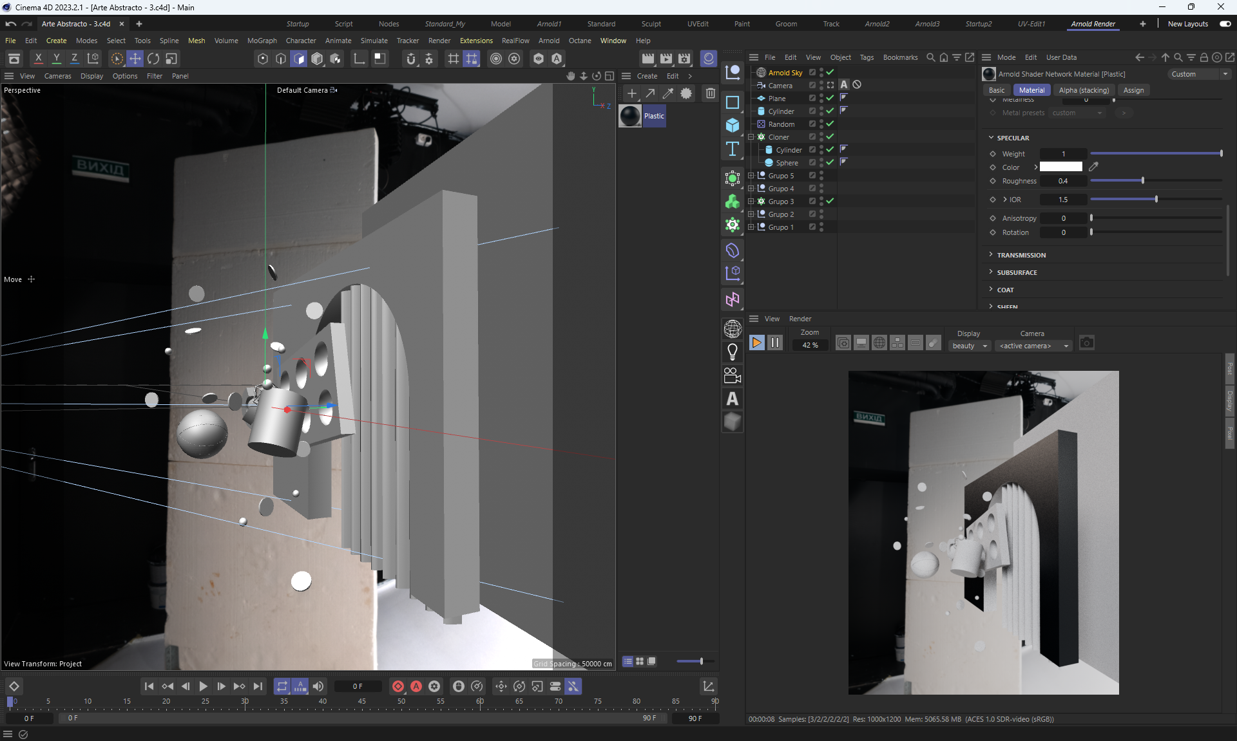Viewport: 1237px width, 741px height.
Task: Click the Text spline tool icon
Action: tap(733, 149)
